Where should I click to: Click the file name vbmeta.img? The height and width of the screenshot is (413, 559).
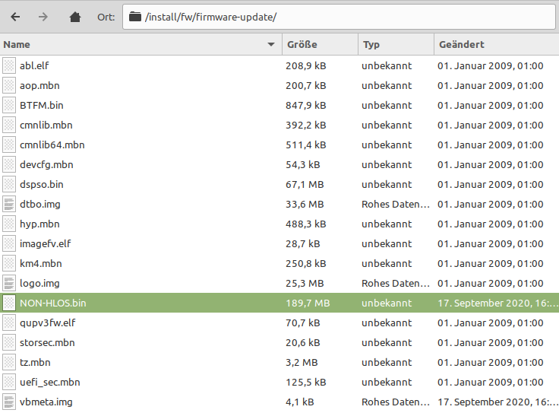coord(46,402)
